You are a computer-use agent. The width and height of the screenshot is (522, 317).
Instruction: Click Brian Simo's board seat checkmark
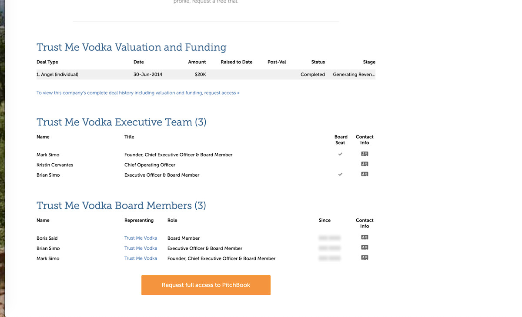click(340, 175)
